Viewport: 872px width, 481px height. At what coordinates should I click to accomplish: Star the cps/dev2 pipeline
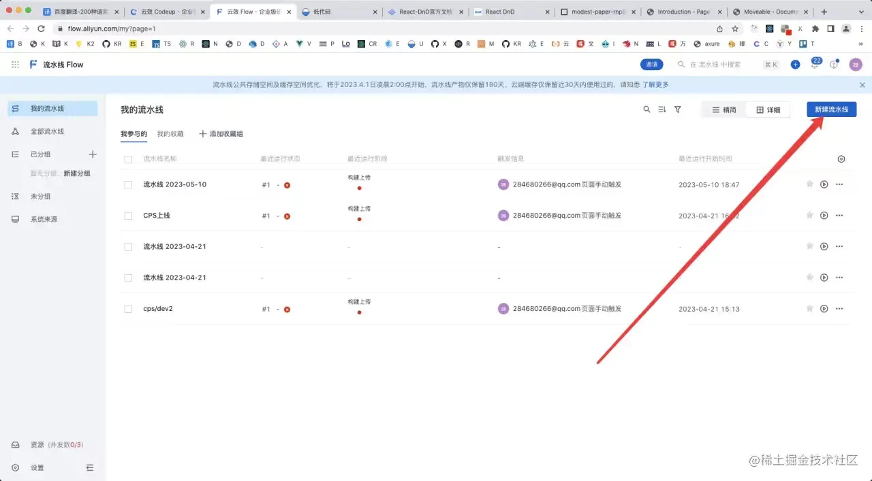[x=810, y=309]
